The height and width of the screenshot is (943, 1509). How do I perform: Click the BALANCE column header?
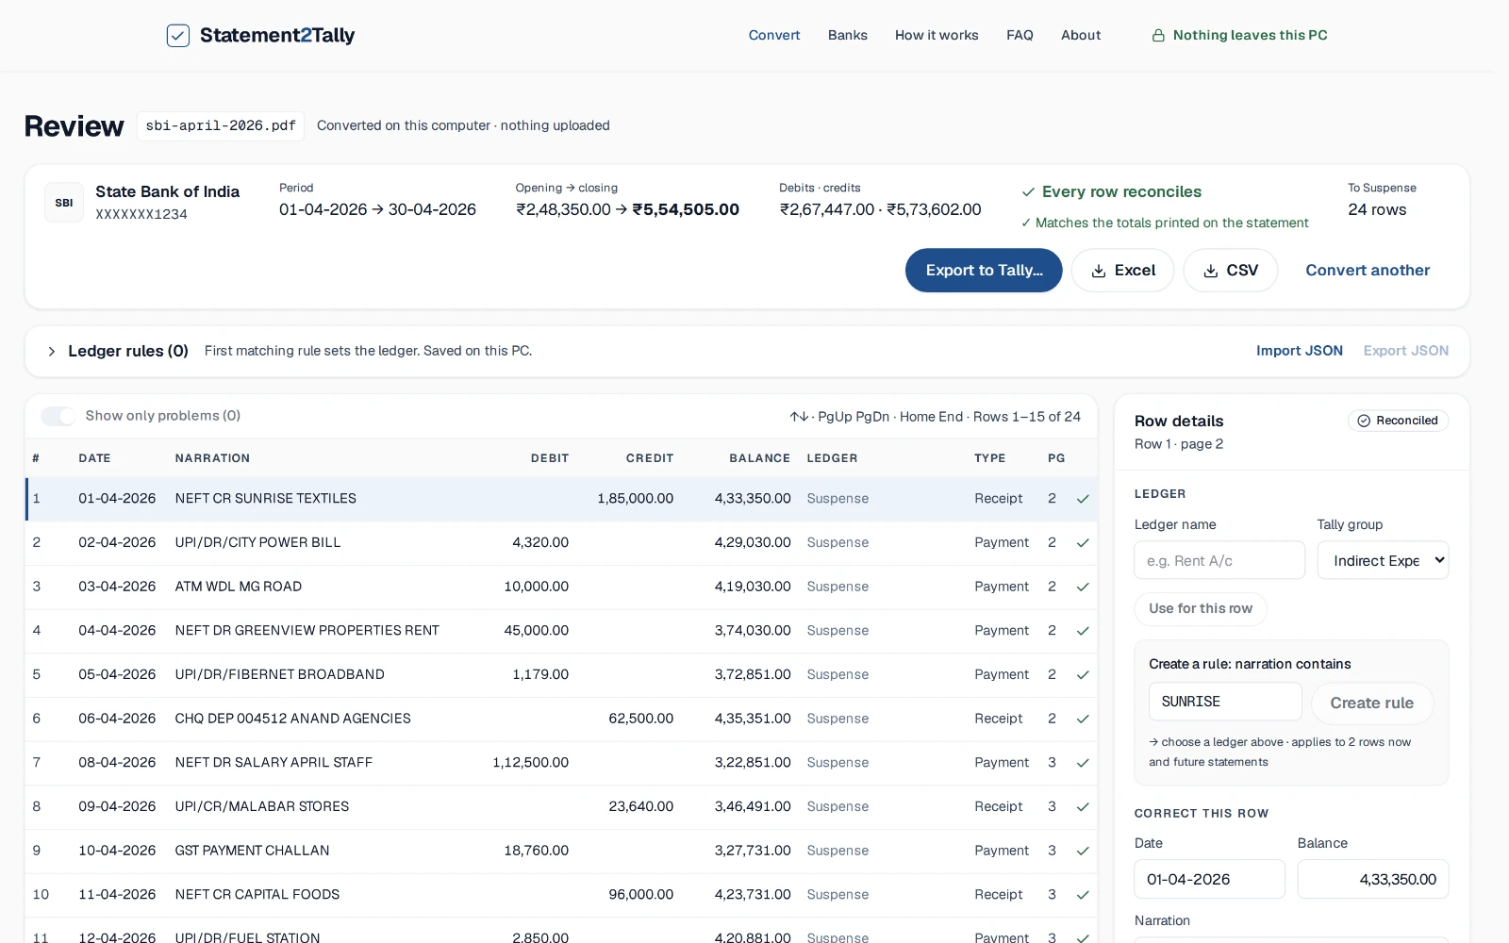point(759,458)
